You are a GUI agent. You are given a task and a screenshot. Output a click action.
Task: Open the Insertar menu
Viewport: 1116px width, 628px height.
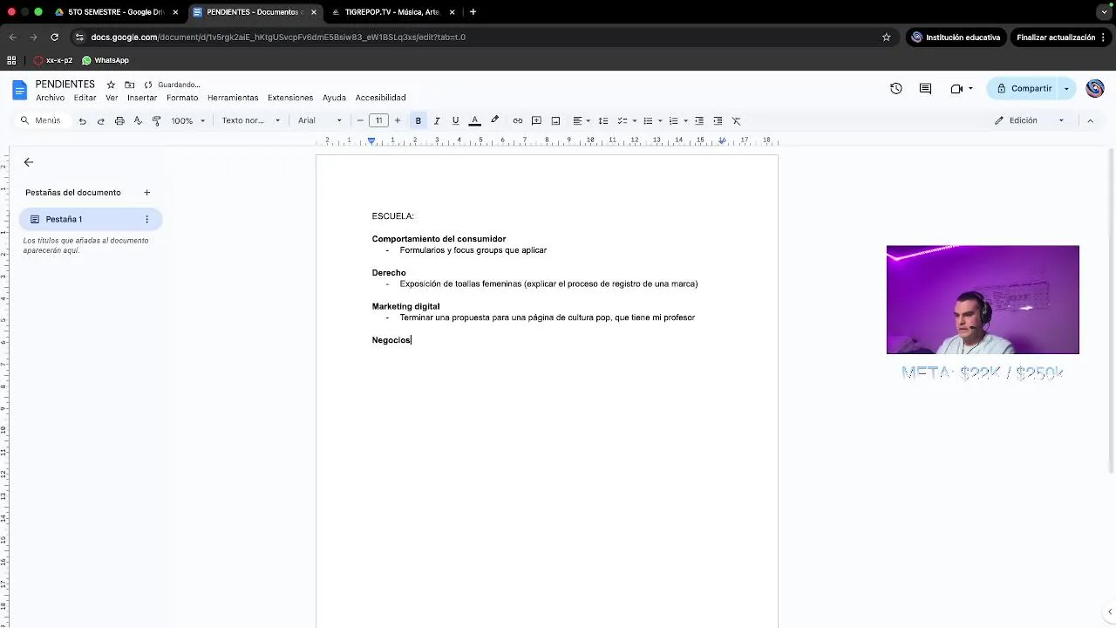(142, 98)
